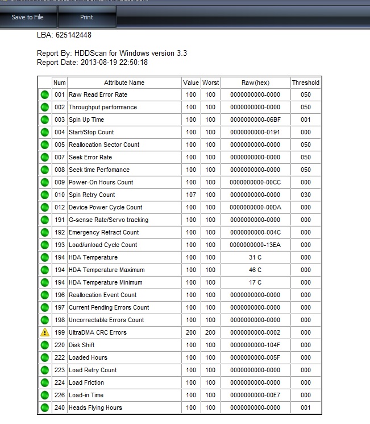The image size is (370, 424).
Task: Select green status icon beside Power-On Hours Count
Action: [x=45, y=182]
